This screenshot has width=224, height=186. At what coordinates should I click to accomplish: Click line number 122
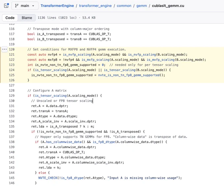pyautogui.click(x=12, y=60)
